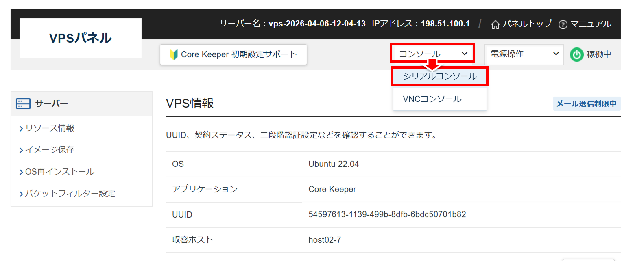Select シリアルコンソール from the console menu

[439, 76]
